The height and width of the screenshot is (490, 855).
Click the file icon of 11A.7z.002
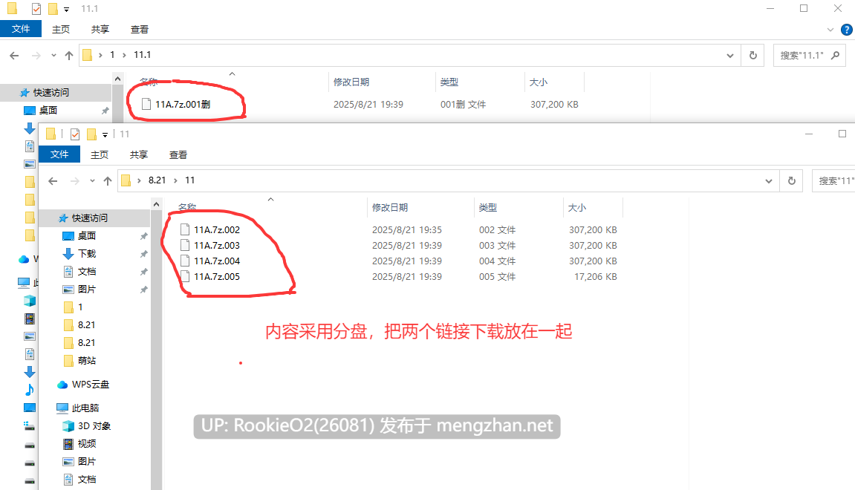tap(185, 229)
